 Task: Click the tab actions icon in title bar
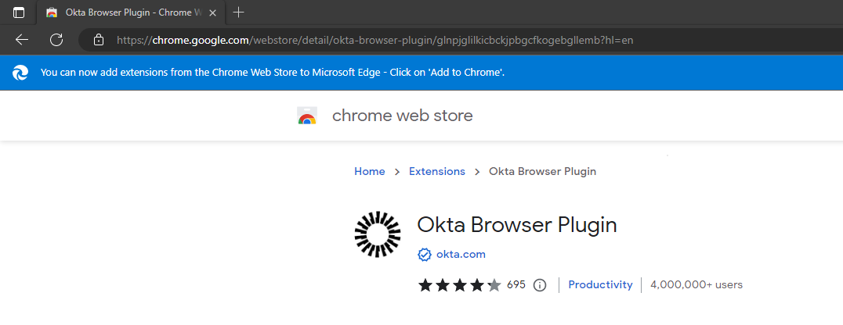pos(19,12)
